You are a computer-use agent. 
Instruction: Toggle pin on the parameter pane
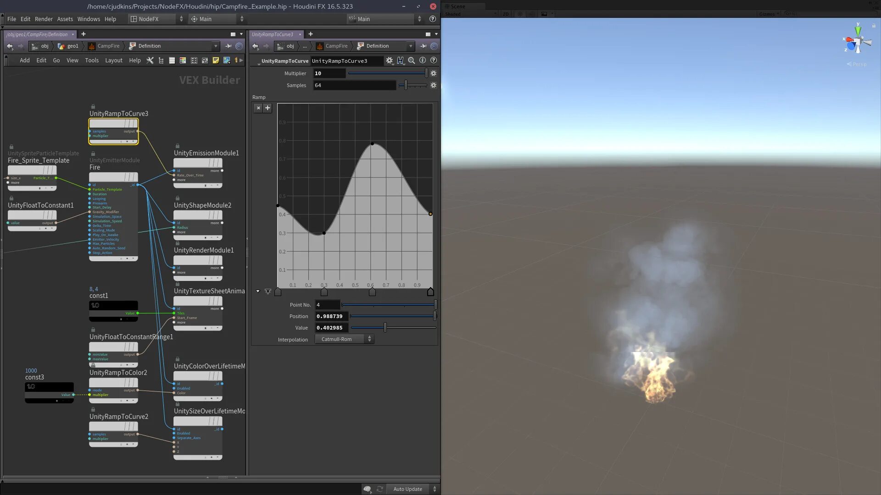pos(423,46)
